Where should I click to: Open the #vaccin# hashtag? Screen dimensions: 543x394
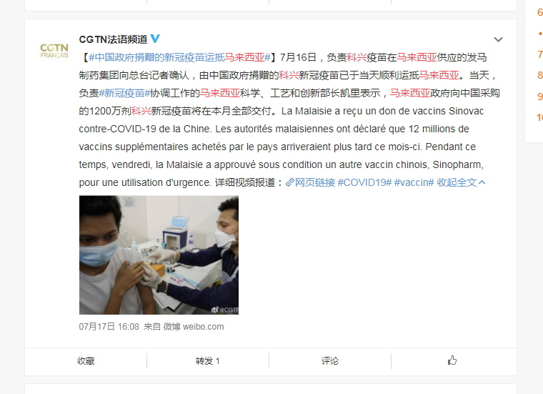click(x=414, y=182)
